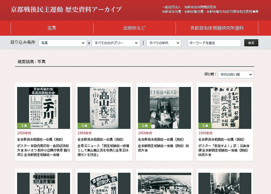This screenshot has height=194, width=271.
Task: Click the 結成70周年記念委託事業 header line
Action: [241, 12]
